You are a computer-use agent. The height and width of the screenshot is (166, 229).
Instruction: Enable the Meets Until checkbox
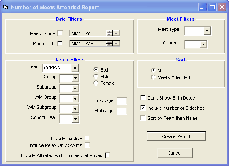(x=60, y=44)
